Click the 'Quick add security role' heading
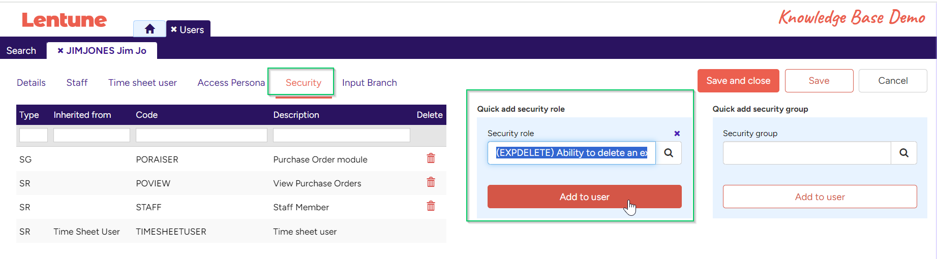 pos(521,109)
